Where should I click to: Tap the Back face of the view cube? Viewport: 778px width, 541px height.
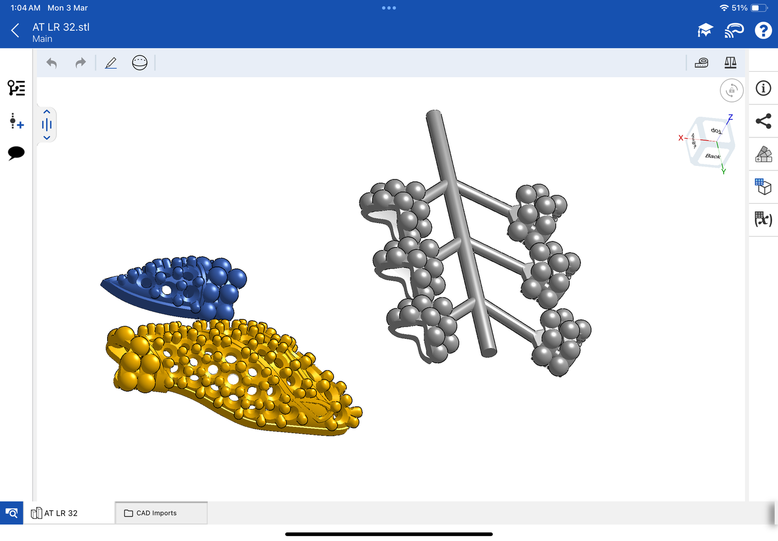[712, 156]
